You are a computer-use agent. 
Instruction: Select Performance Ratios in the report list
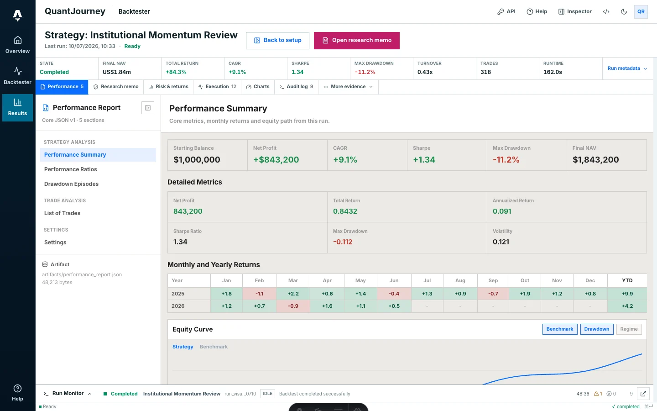click(x=98, y=169)
